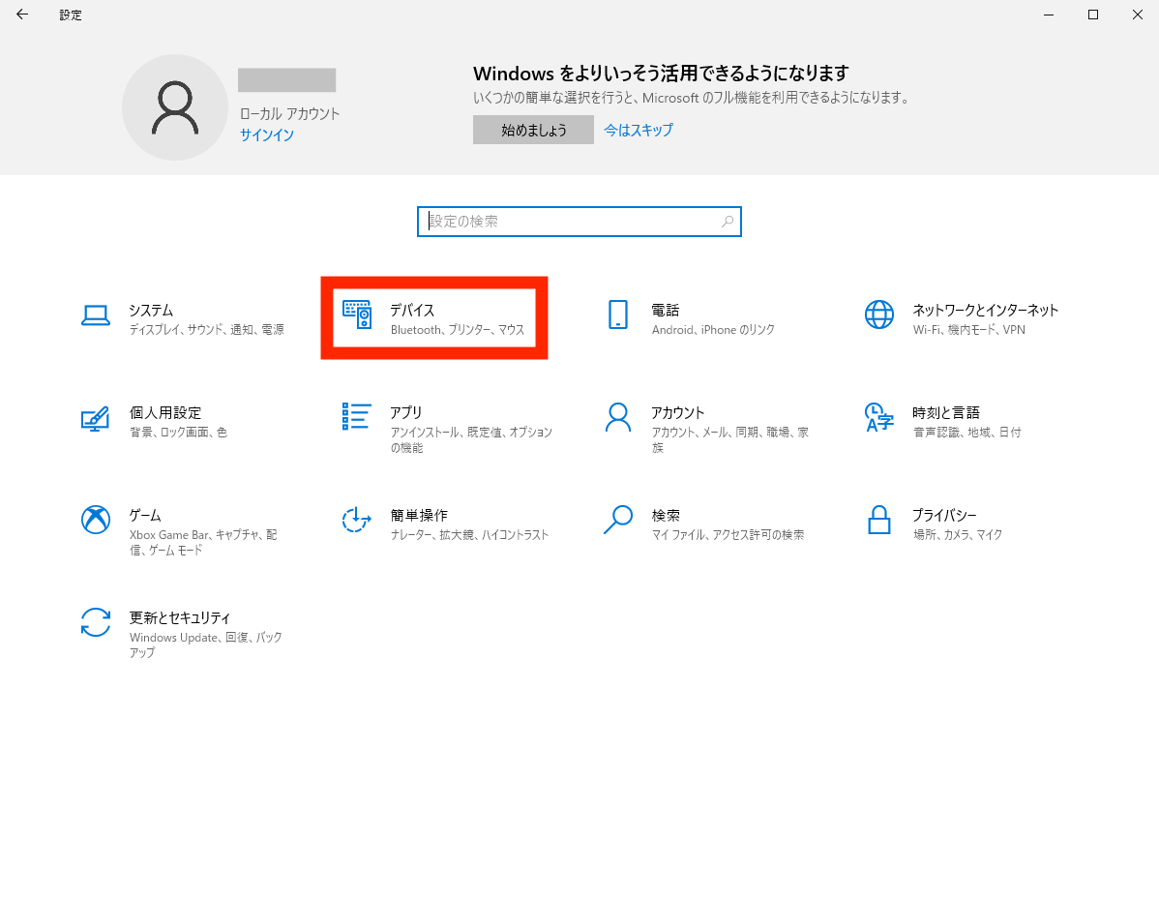Viewport: 1159px width, 899px height.
Task: Click the 今はスキップ link
Action: point(639,130)
